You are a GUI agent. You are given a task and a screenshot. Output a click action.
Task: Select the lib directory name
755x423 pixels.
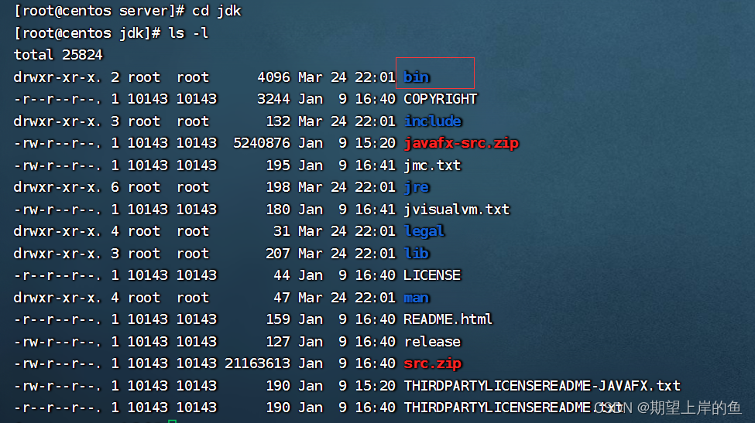click(416, 254)
